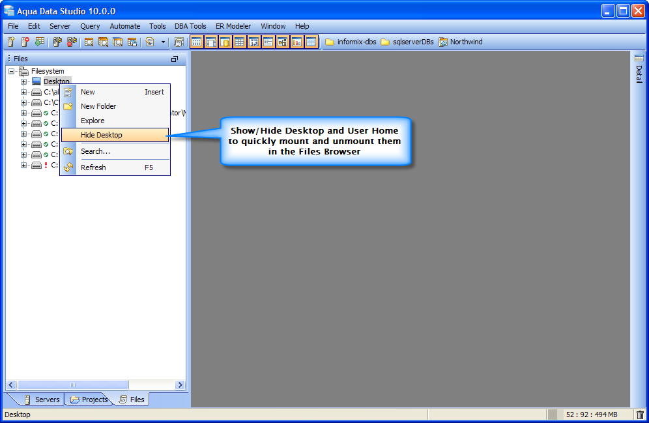
Task: Click the trash garbage-collect icon in status bar
Action: coord(640,415)
